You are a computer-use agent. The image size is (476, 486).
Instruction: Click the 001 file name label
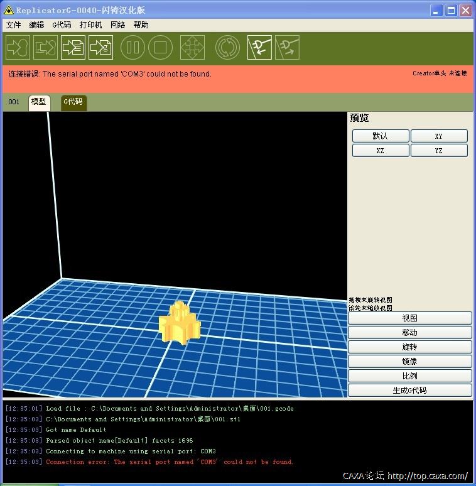(x=14, y=102)
